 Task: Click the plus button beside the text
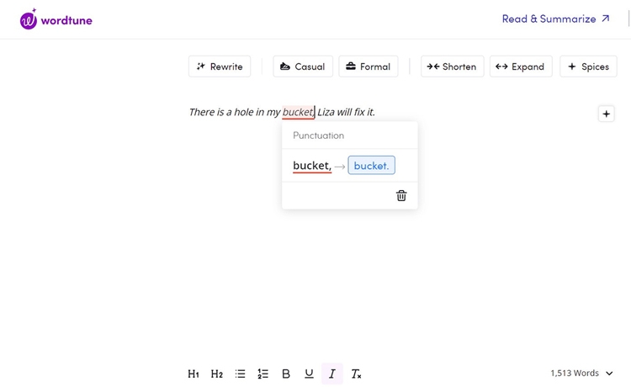[606, 114]
